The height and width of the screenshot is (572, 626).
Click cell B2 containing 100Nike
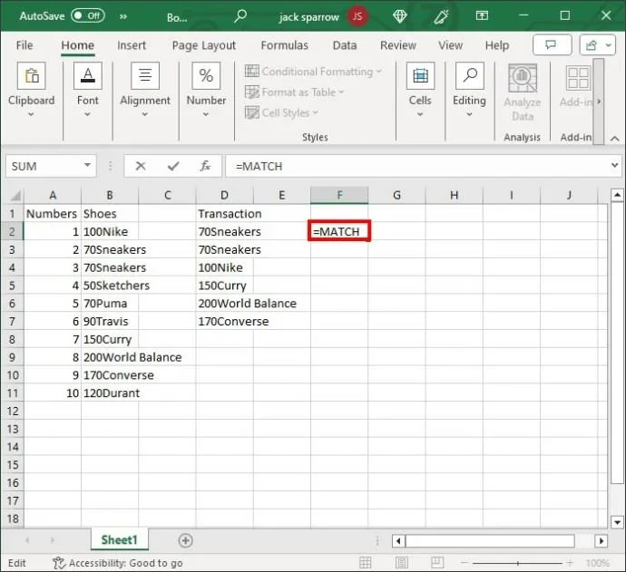110,231
